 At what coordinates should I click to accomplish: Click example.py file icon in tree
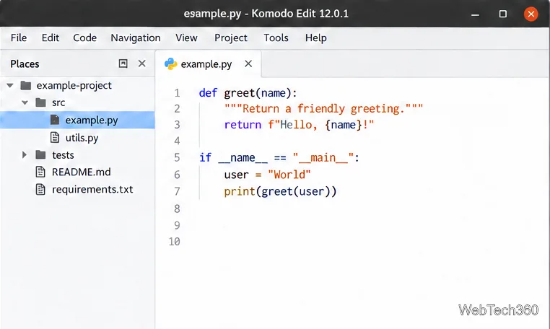[55, 120]
